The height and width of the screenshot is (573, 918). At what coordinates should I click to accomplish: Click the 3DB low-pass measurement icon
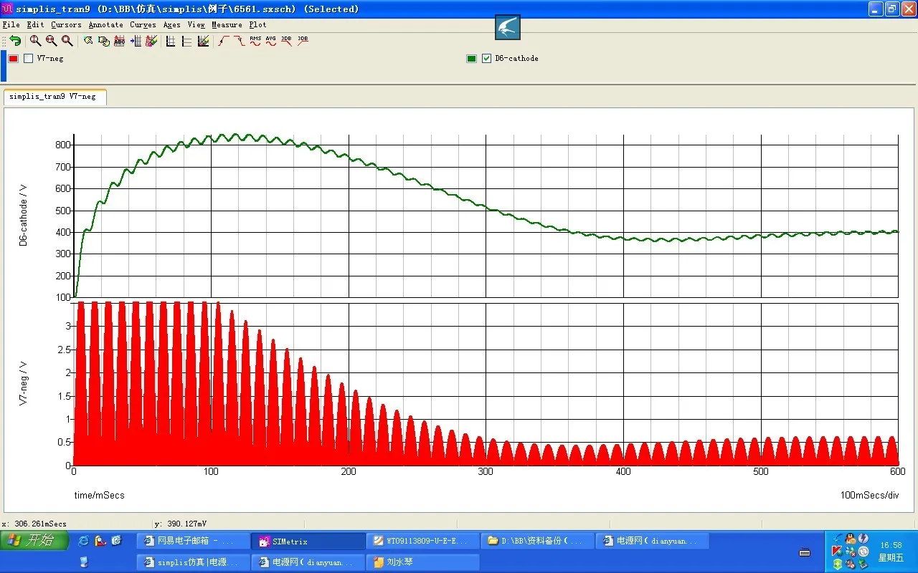coord(287,42)
